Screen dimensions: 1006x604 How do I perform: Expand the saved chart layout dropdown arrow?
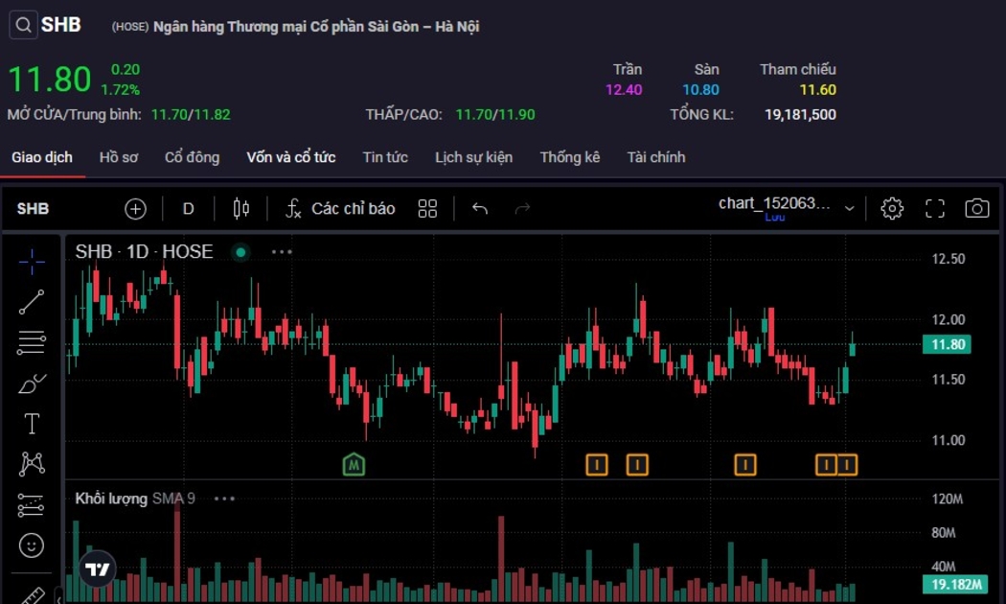849,209
